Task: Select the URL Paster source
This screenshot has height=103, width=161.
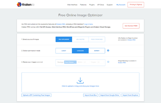Action: tap(80, 39)
